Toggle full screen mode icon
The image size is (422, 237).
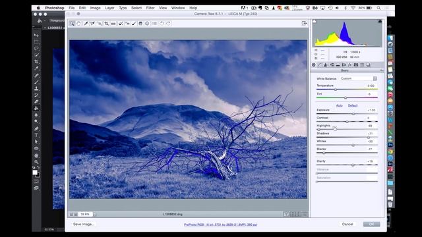(305, 24)
